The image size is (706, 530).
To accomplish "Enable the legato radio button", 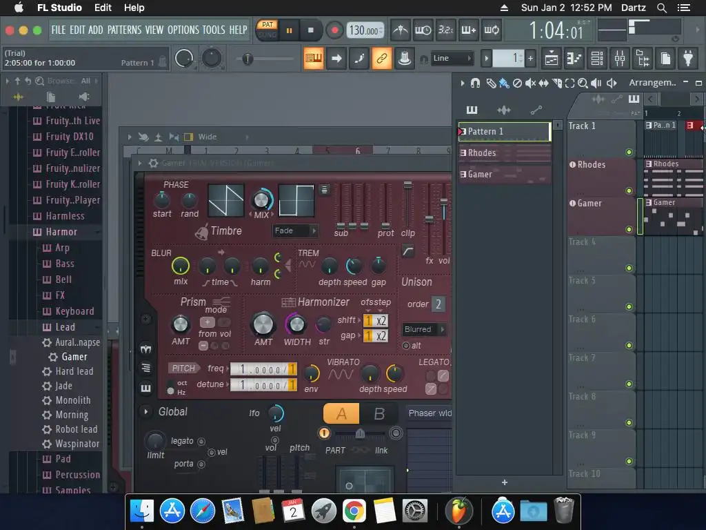I will 201,441.
